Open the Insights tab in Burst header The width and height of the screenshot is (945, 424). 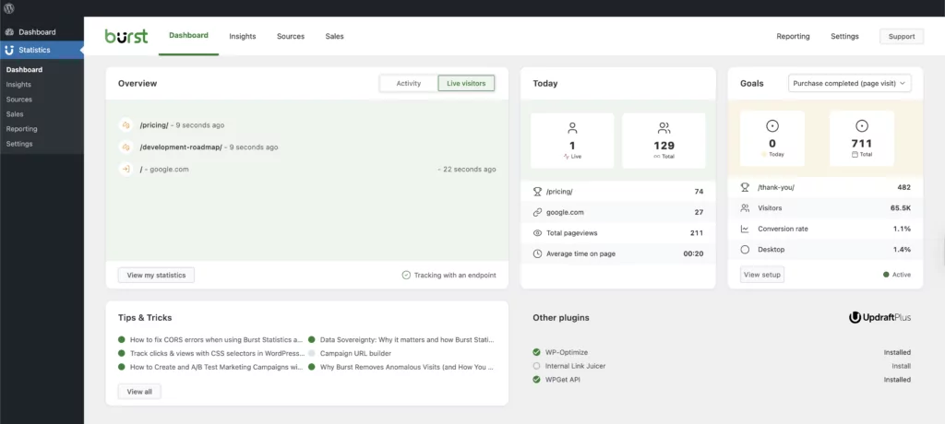click(243, 36)
